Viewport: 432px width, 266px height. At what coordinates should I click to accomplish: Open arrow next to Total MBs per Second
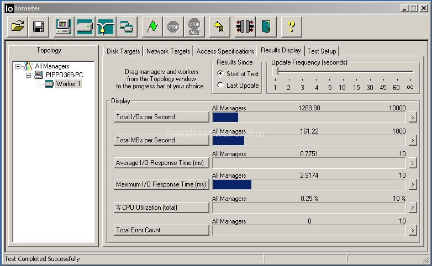point(413,140)
